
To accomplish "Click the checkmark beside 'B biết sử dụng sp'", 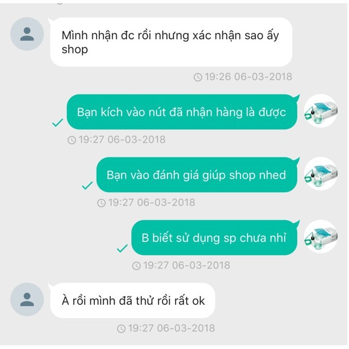I will pos(122,249).
